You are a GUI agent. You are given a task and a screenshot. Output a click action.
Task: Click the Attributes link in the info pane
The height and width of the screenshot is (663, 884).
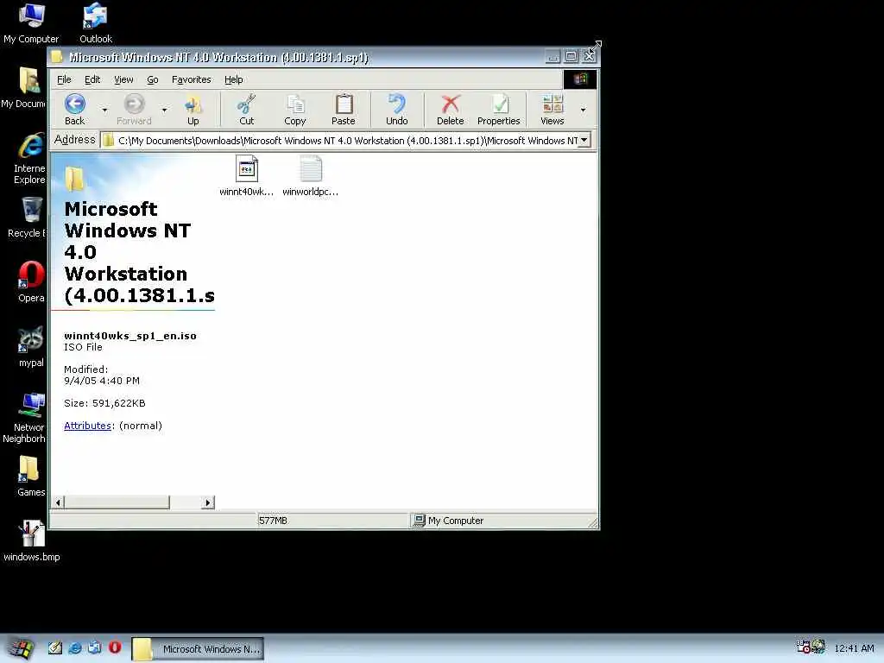point(87,426)
